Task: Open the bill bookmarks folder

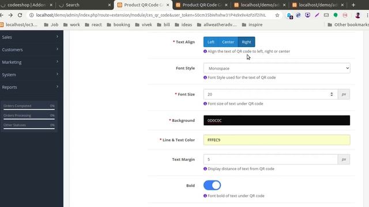Action: [163, 25]
